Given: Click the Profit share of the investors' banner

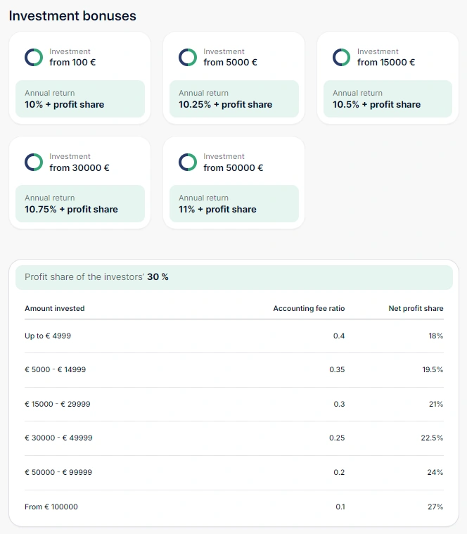Looking at the screenshot, I should 234,277.
